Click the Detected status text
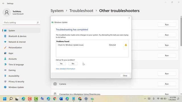Image resolution: width=182 pixels, height=102 pixels. (x=112, y=45)
